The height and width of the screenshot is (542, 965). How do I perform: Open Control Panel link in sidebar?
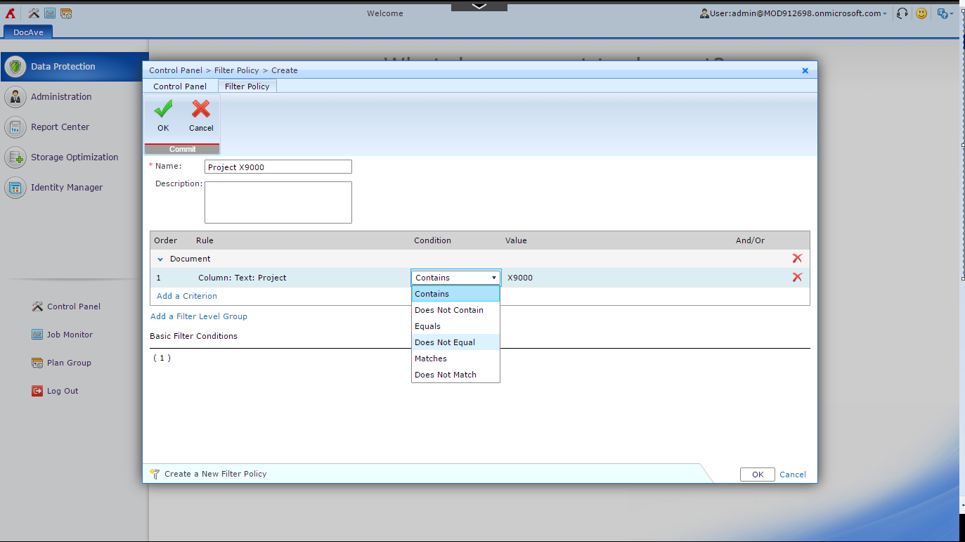(x=74, y=307)
